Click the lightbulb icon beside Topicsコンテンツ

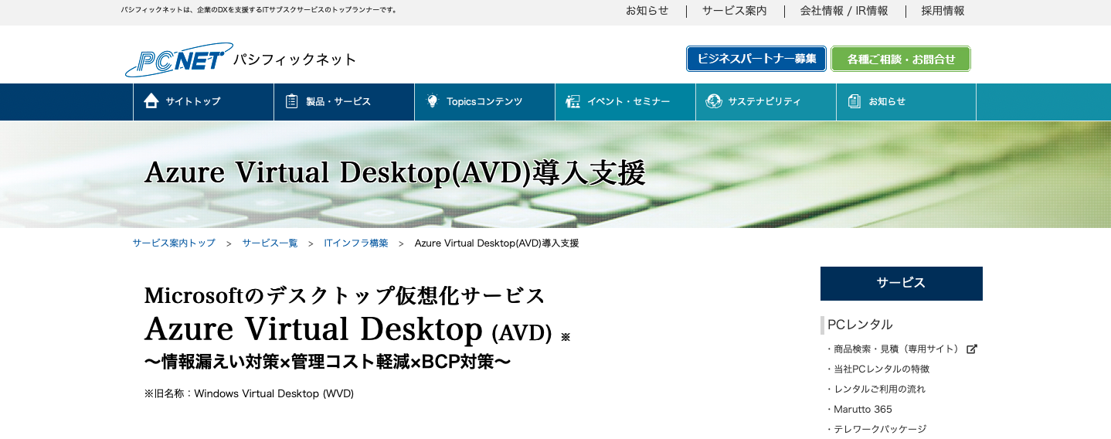(432, 101)
